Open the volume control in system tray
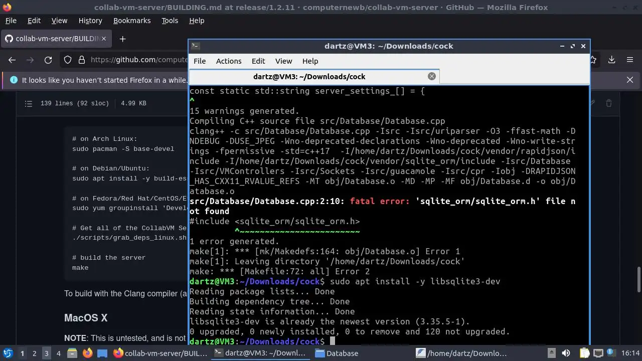This screenshot has width=642, height=361. pyautogui.click(x=566, y=353)
